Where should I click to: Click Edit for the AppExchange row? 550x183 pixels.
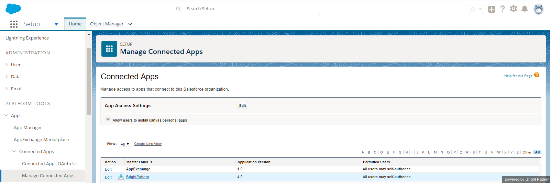click(x=108, y=169)
